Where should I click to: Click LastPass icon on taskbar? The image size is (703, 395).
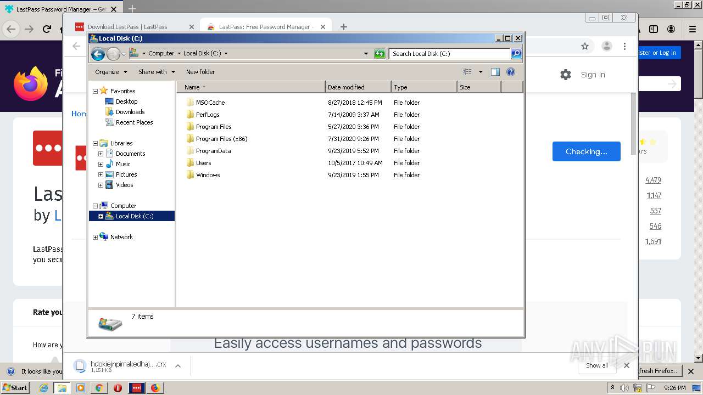[x=136, y=388]
